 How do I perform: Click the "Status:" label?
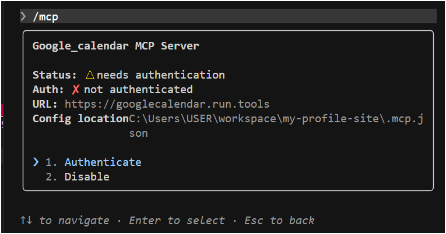pyautogui.click(x=55, y=75)
